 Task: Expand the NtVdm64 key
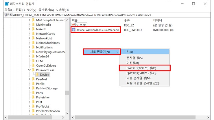(29, 56)
